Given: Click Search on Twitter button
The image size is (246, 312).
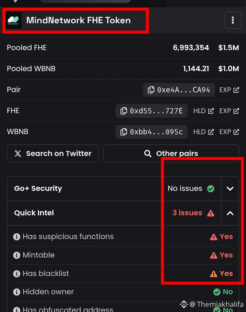Looking at the screenshot, I should point(53,153).
